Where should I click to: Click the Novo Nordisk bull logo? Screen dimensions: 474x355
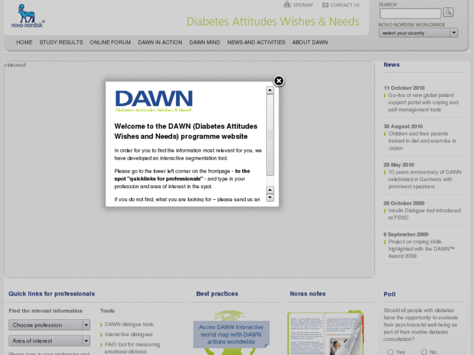pos(28,16)
